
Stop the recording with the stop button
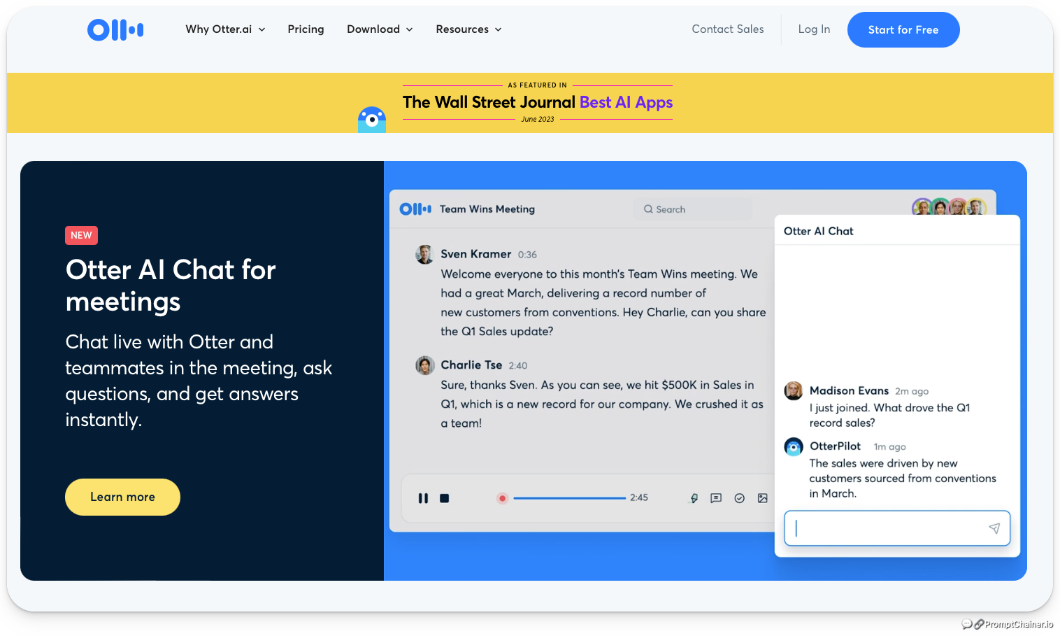click(x=444, y=498)
